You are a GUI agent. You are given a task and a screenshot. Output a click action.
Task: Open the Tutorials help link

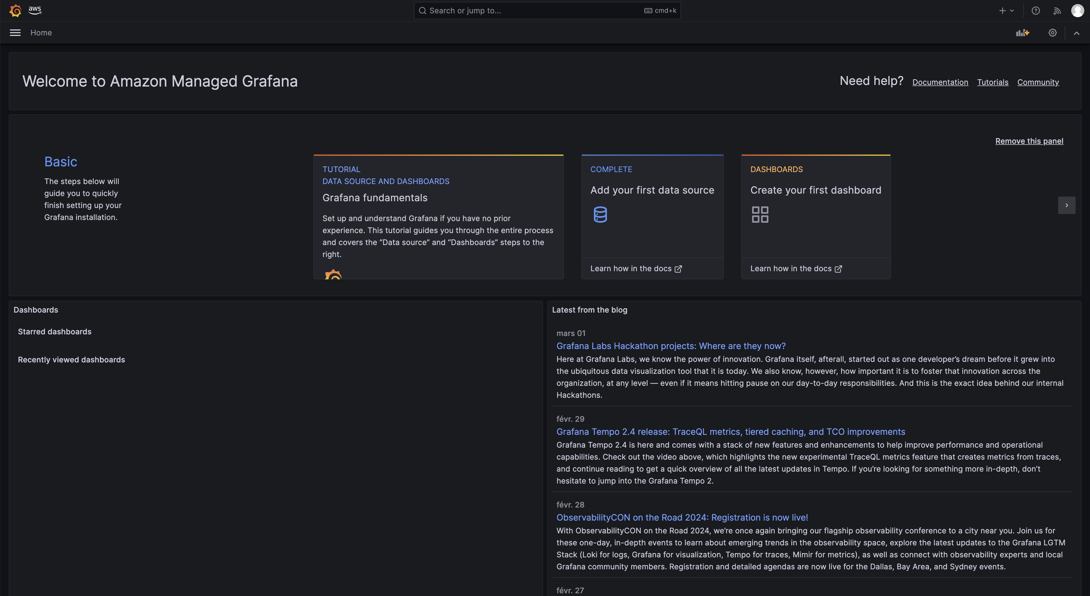click(x=992, y=82)
